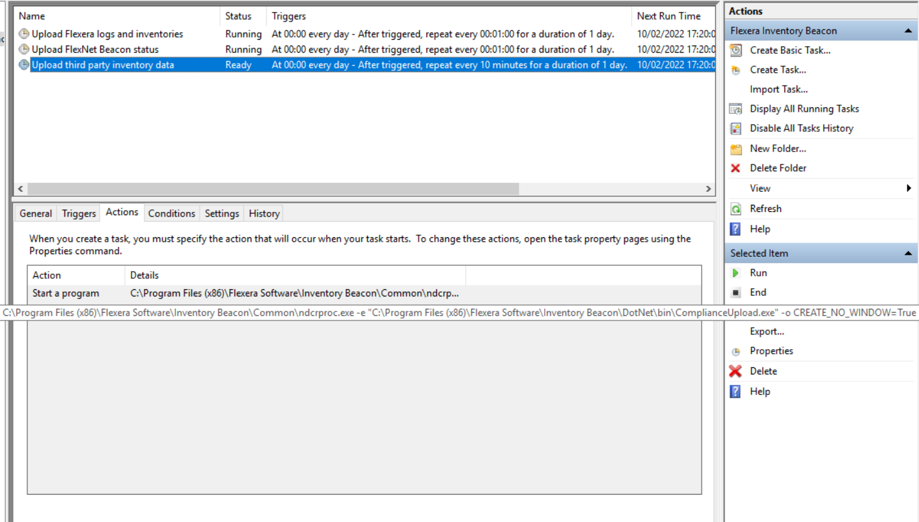Click the ndcrproc.exe path in Details column
This screenshot has height=522, width=919.
295,293
